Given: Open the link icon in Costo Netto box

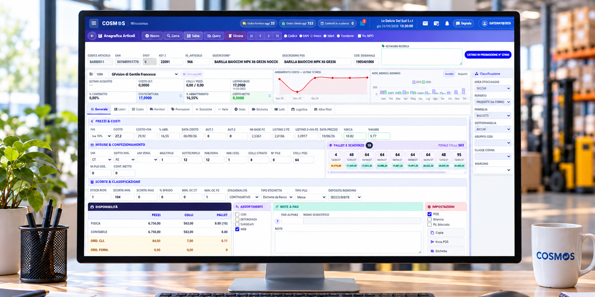Looking at the screenshot, I should 270,96.
